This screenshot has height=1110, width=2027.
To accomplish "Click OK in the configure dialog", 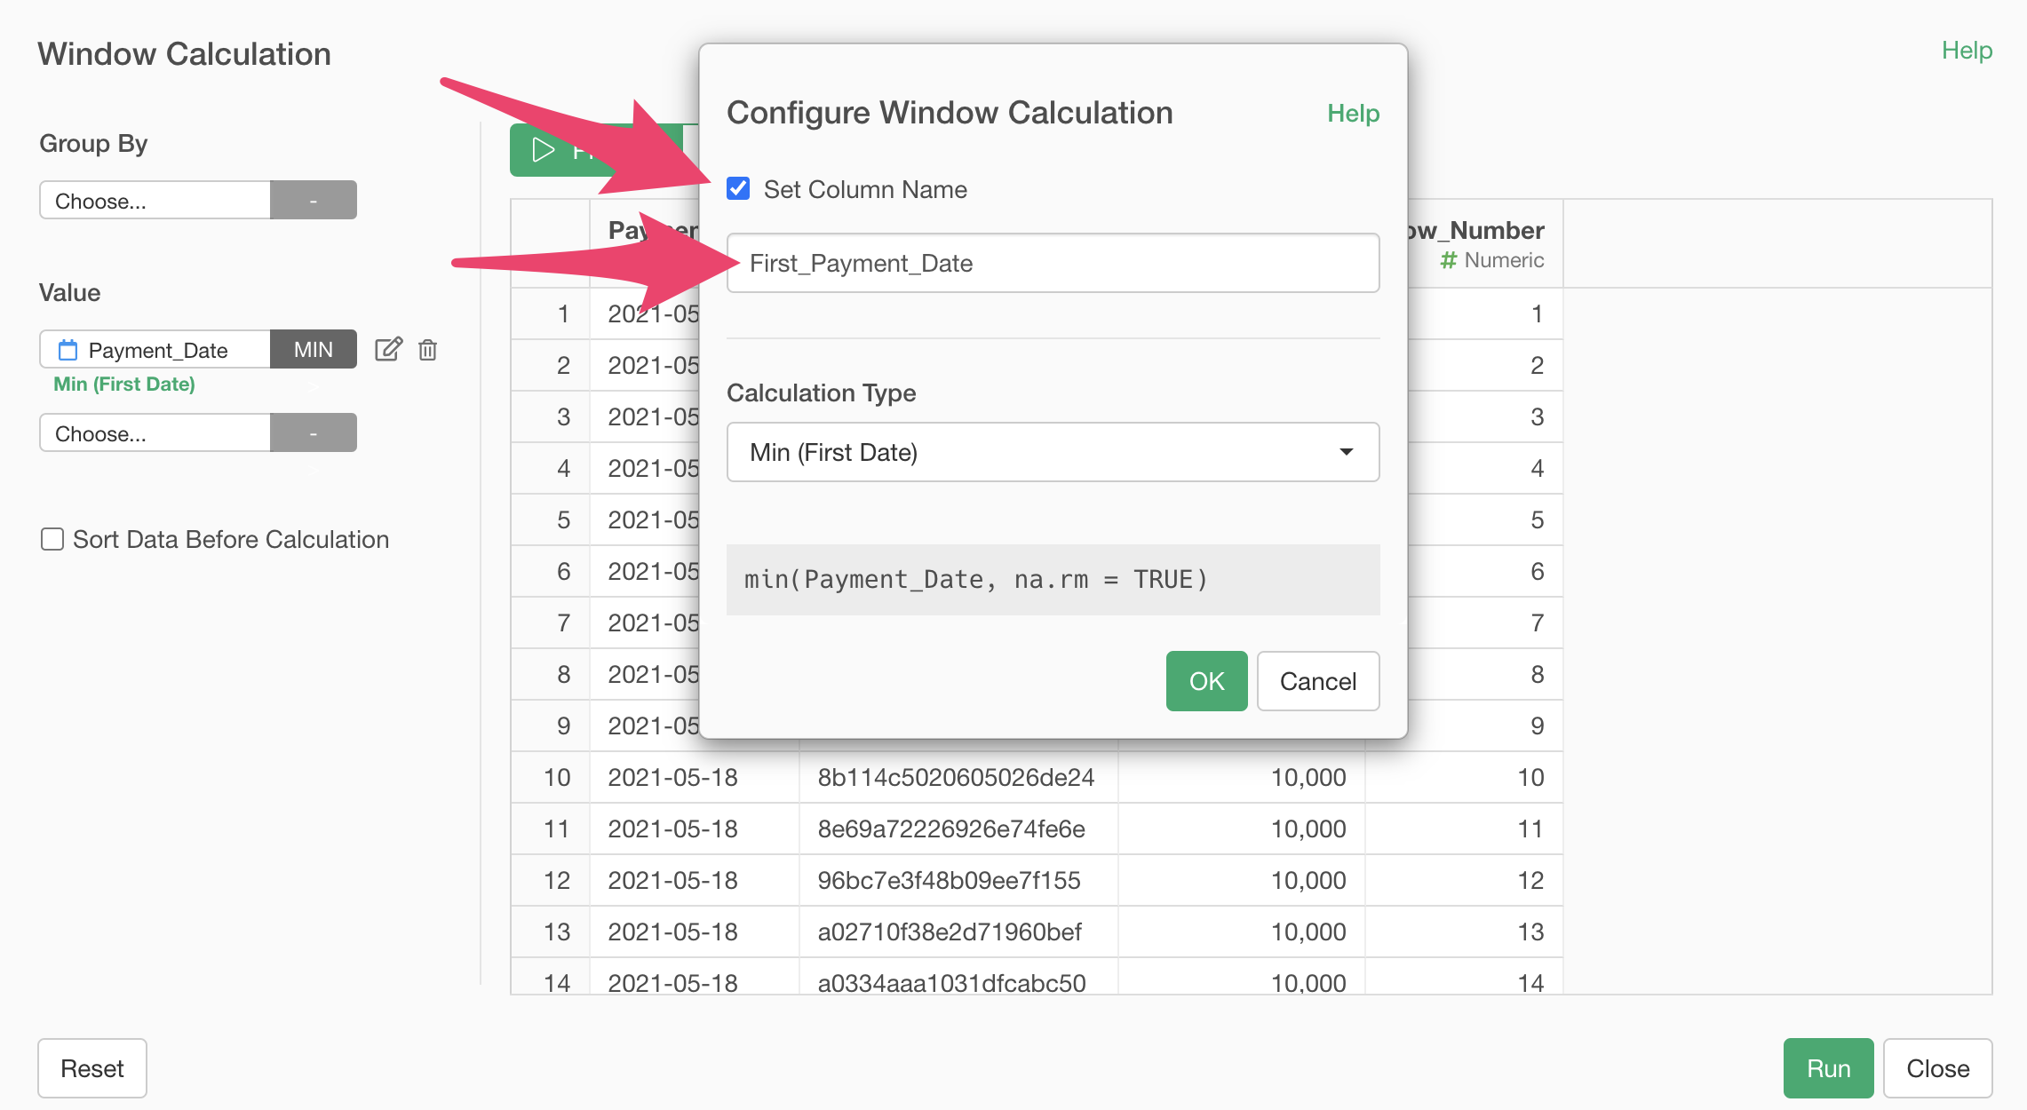I will click(x=1206, y=681).
